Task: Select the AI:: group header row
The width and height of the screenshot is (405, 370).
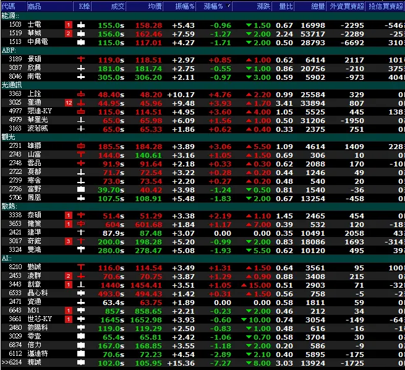Action: [203, 258]
